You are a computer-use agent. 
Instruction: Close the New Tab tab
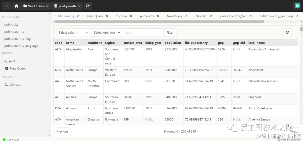[x=211, y=16]
